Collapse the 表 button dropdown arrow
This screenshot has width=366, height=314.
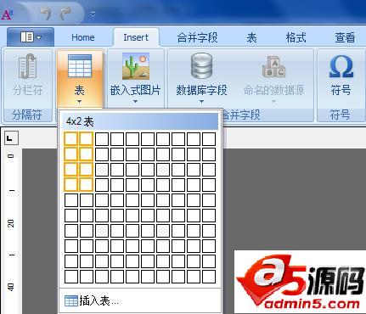pyautogui.click(x=79, y=102)
